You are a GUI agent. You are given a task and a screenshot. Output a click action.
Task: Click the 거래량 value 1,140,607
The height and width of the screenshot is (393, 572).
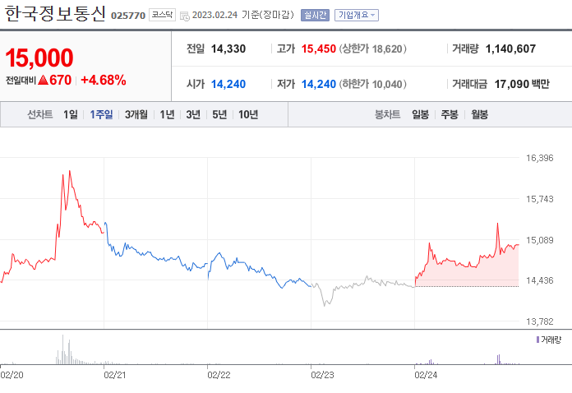(510, 49)
